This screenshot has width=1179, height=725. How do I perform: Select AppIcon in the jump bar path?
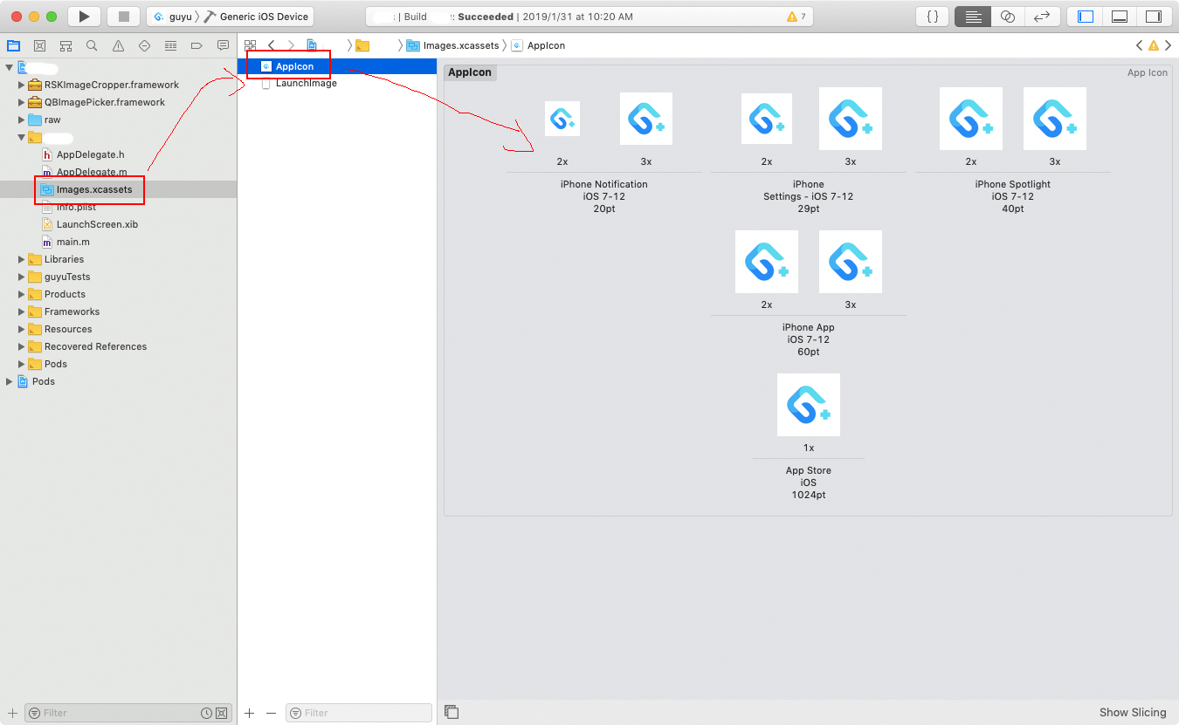[539, 45]
